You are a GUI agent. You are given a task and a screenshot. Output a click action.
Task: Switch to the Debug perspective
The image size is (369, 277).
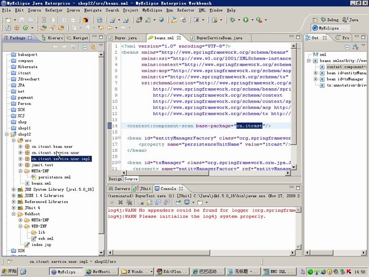[330, 20]
